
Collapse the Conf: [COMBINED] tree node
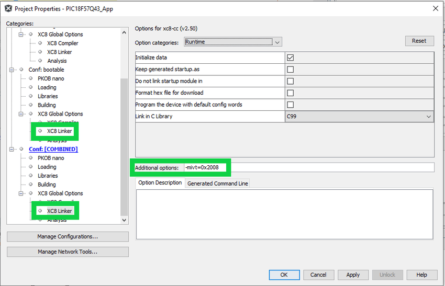13,149
